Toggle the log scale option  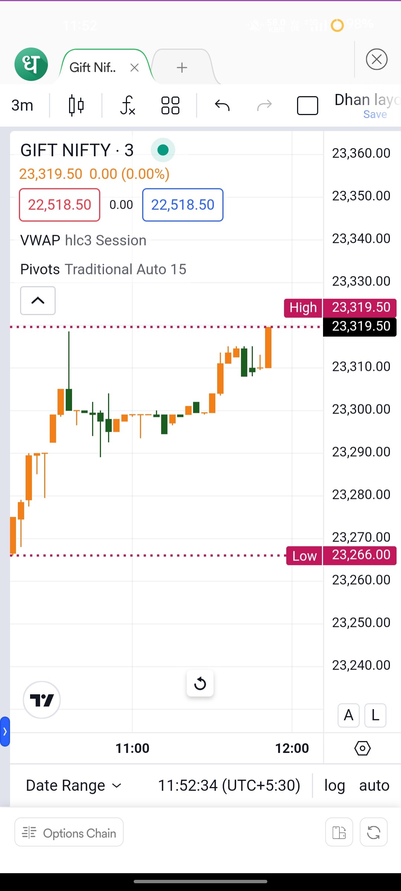click(335, 786)
